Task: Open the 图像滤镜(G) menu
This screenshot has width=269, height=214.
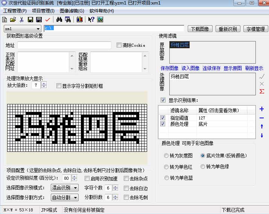Action: click(72, 11)
